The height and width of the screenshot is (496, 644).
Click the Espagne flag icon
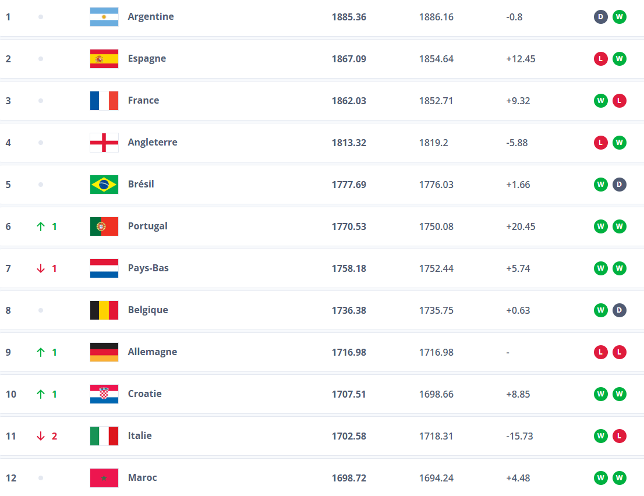(104, 58)
